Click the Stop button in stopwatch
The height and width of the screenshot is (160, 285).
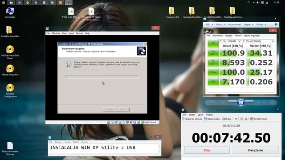pos(207,150)
